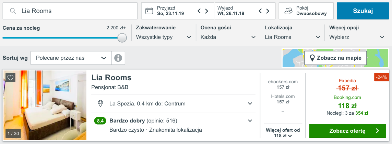Move check-out date one day later
Viewport: 392px width, 144px height.
click(x=268, y=11)
